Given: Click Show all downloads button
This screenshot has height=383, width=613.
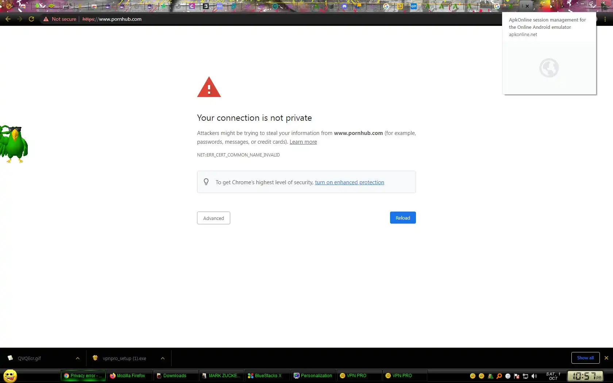Looking at the screenshot, I should pyautogui.click(x=585, y=358).
